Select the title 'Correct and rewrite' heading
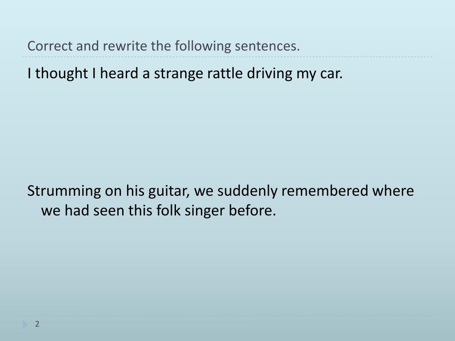Screen dimensions: 455x341 point(164,46)
